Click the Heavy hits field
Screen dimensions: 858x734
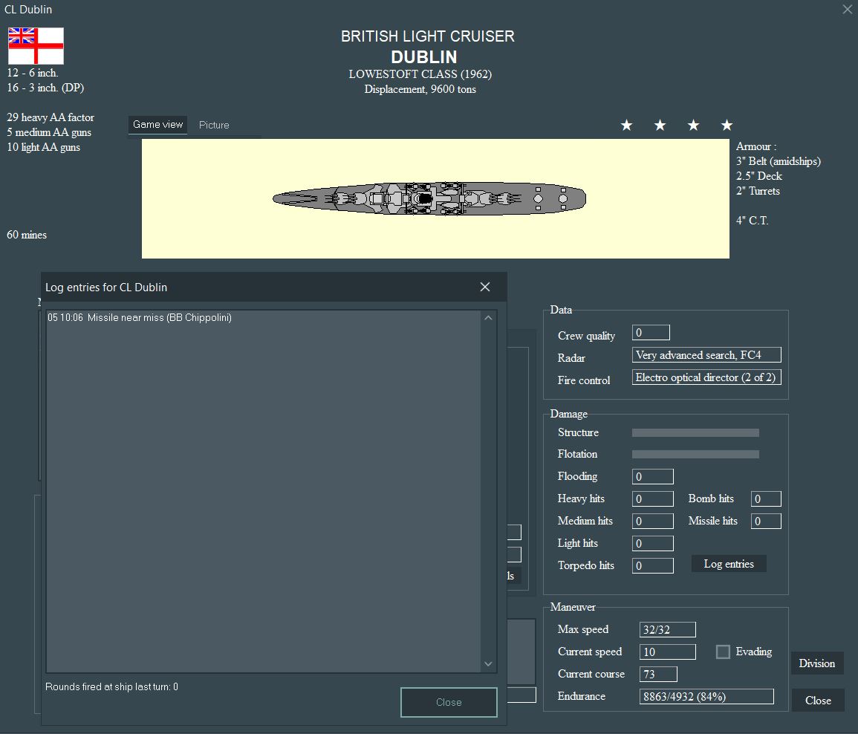tap(653, 498)
